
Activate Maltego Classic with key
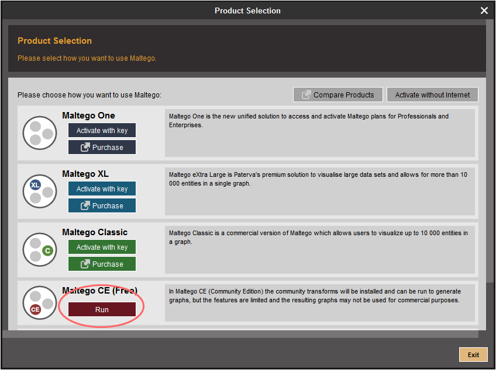click(x=102, y=247)
